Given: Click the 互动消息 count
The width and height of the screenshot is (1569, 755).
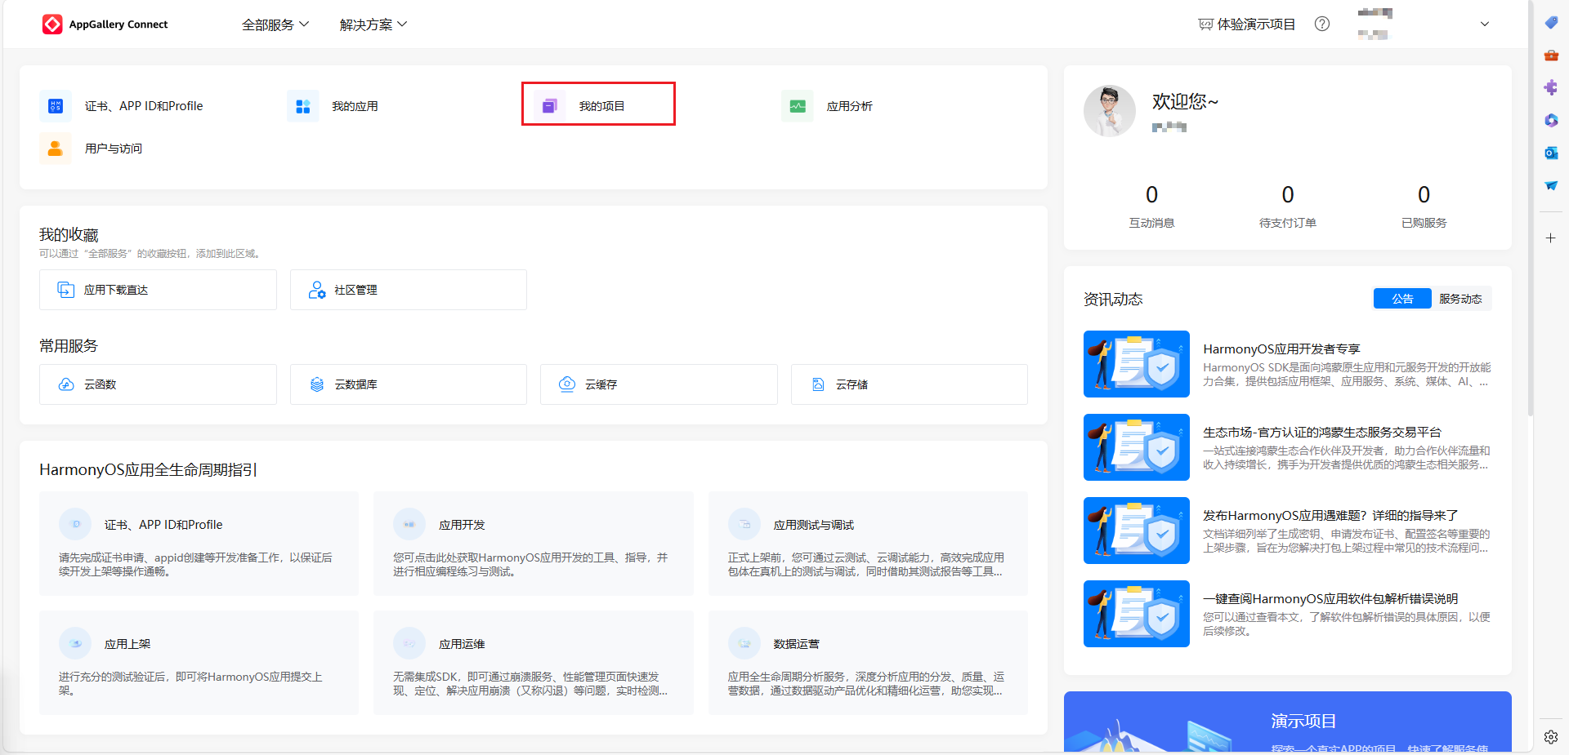Looking at the screenshot, I should click(x=1151, y=195).
